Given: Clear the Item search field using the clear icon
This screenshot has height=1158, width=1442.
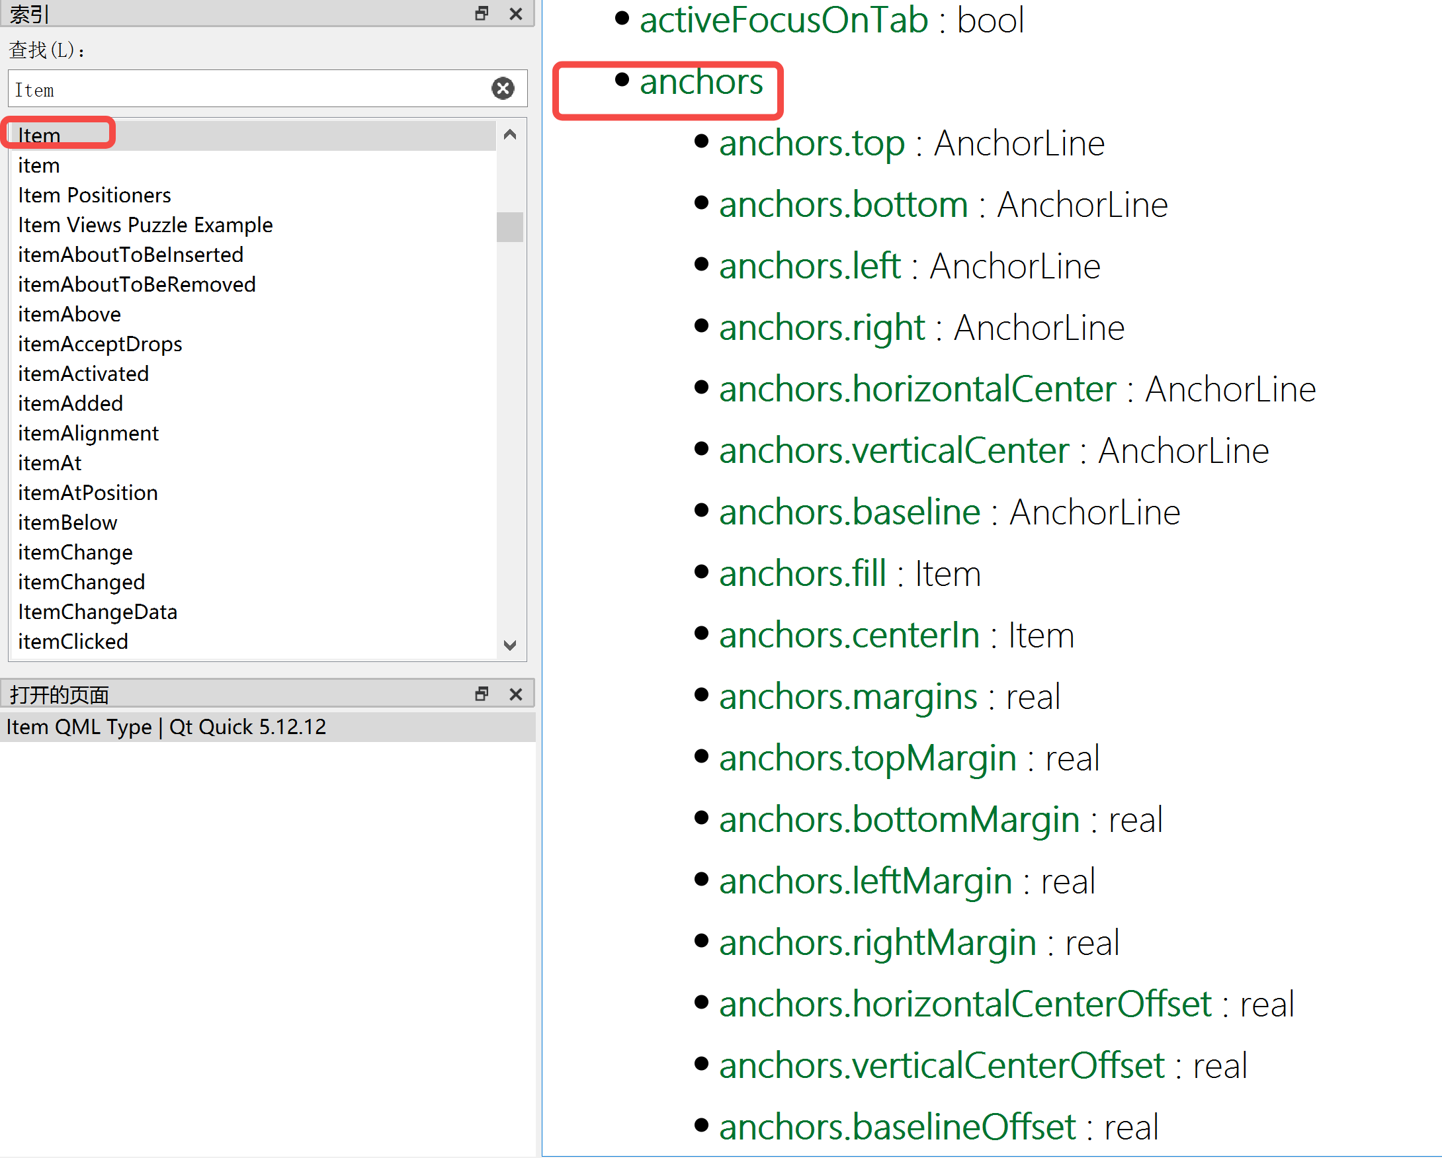Looking at the screenshot, I should [503, 88].
